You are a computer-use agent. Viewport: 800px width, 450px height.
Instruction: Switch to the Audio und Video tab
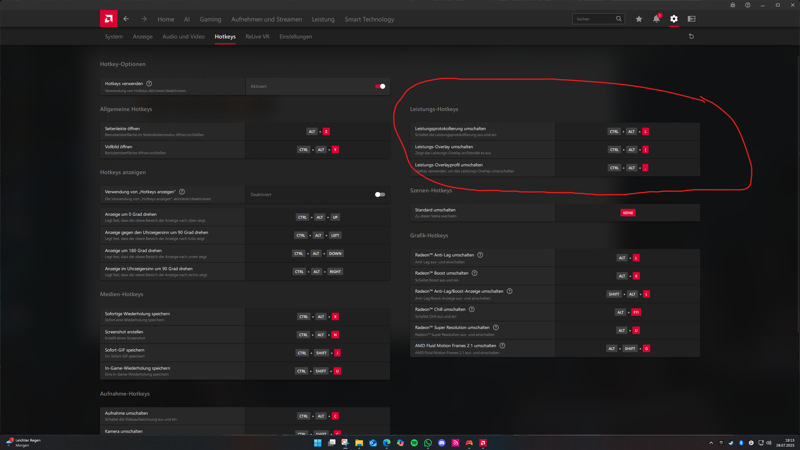coord(183,37)
